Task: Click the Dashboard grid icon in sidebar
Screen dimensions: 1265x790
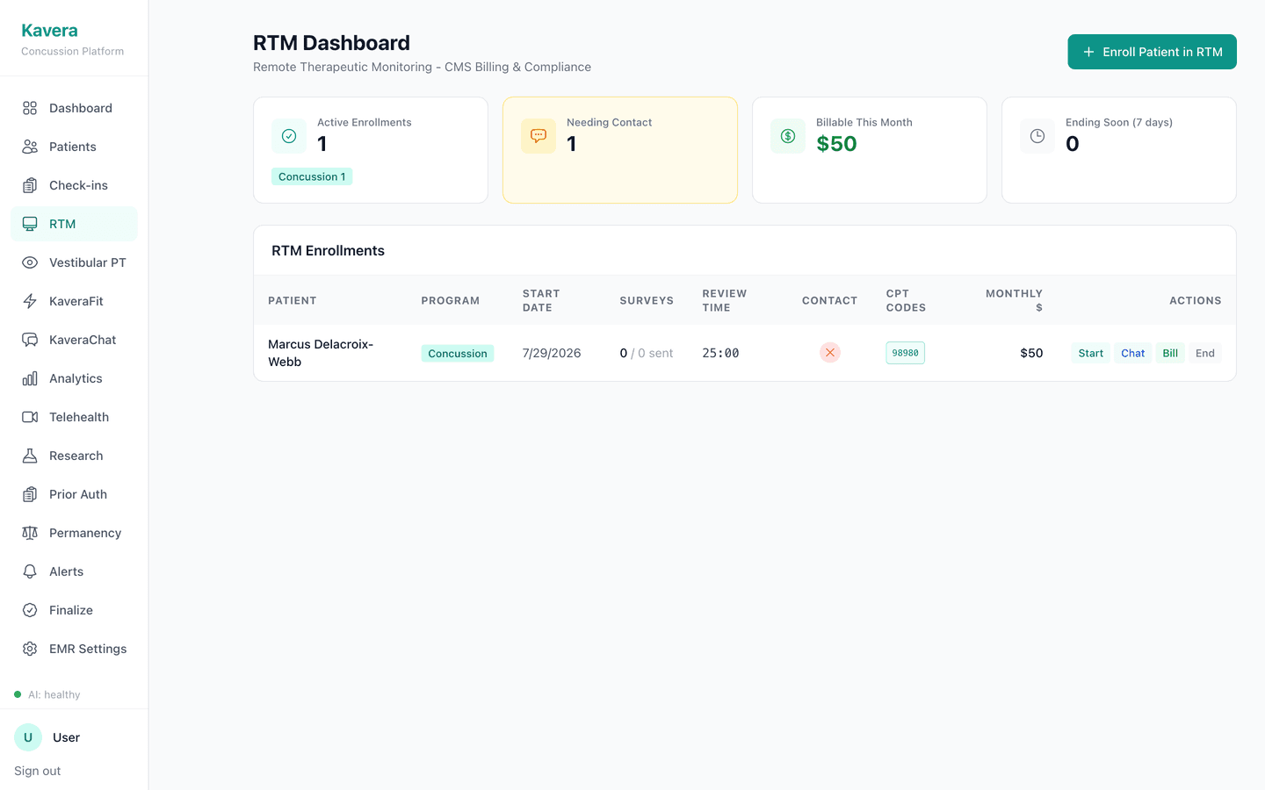Action: click(30, 108)
